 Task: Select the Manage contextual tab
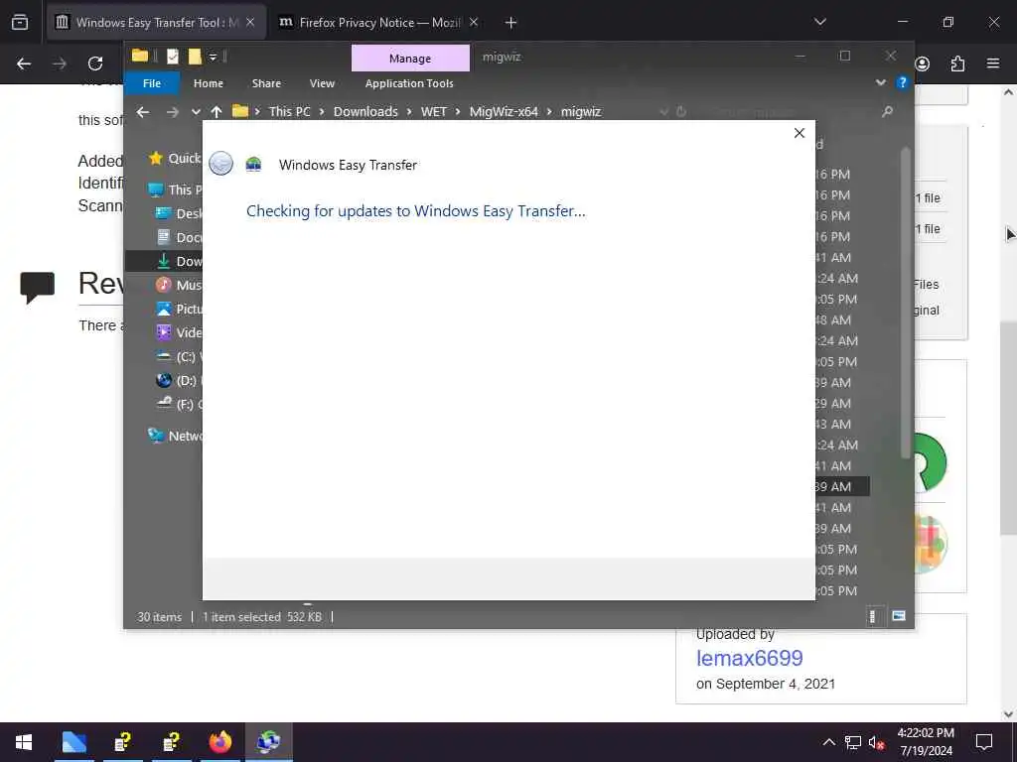pos(410,59)
